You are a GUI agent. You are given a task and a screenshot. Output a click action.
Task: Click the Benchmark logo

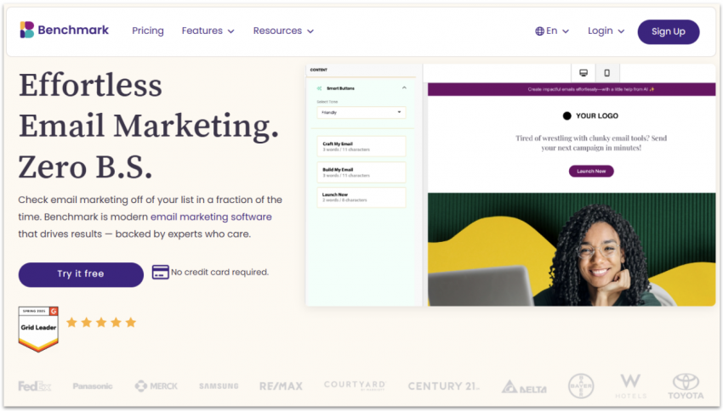coord(64,30)
